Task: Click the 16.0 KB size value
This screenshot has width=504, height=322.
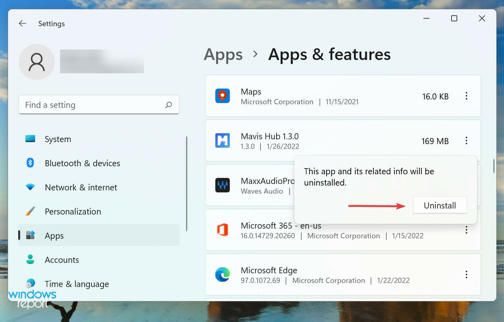Action: tap(435, 97)
